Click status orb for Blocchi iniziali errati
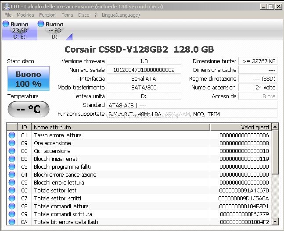The image size is (284, 231). 12,159
